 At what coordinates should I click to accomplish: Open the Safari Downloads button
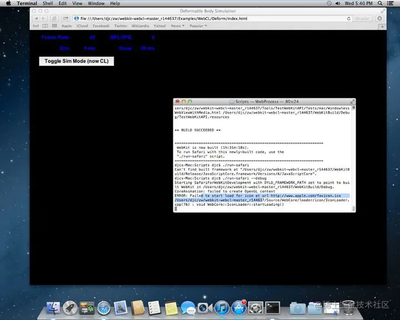[x=379, y=19]
